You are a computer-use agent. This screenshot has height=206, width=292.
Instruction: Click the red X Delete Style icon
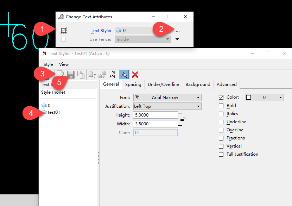[x=135, y=75]
